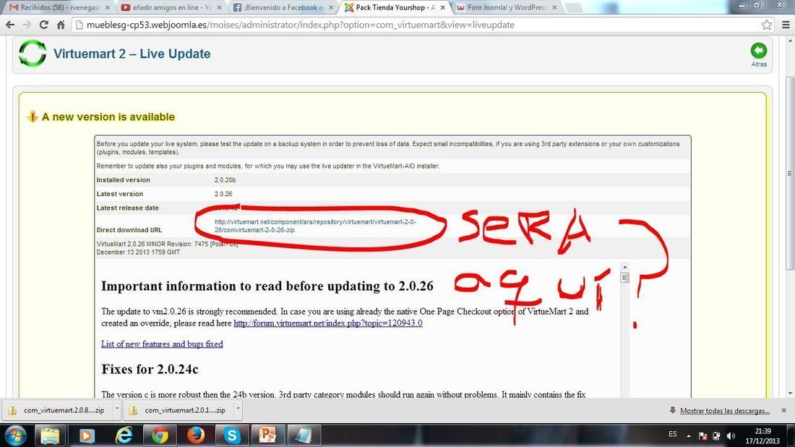795x447 pixels.
Task: Click the 'A new version is available' heading
Action: pos(108,116)
